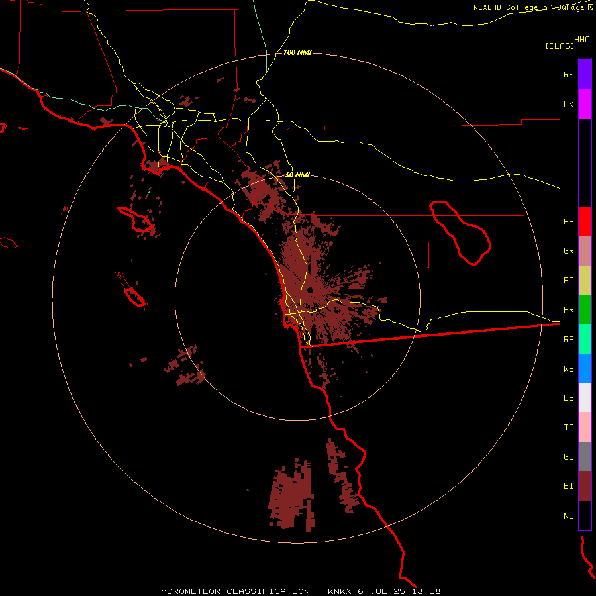Click the IC pink legend color block
The width and height of the screenshot is (596, 596).
tap(585, 427)
